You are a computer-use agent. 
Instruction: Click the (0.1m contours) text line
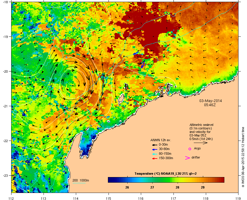201,128
